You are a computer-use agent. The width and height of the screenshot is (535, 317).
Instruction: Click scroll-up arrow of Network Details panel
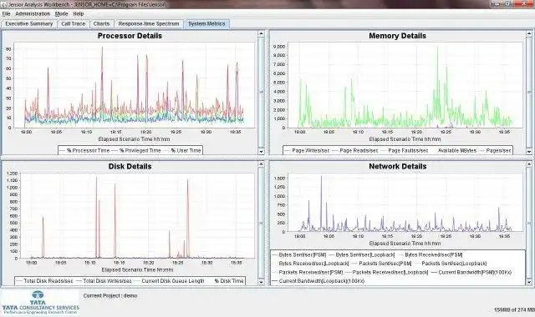tap(529, 164)
